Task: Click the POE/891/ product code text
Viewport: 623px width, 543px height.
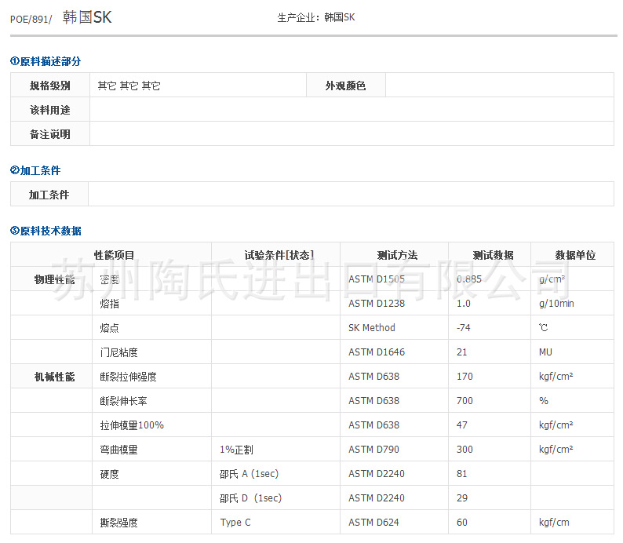Action: coord(31,19)
